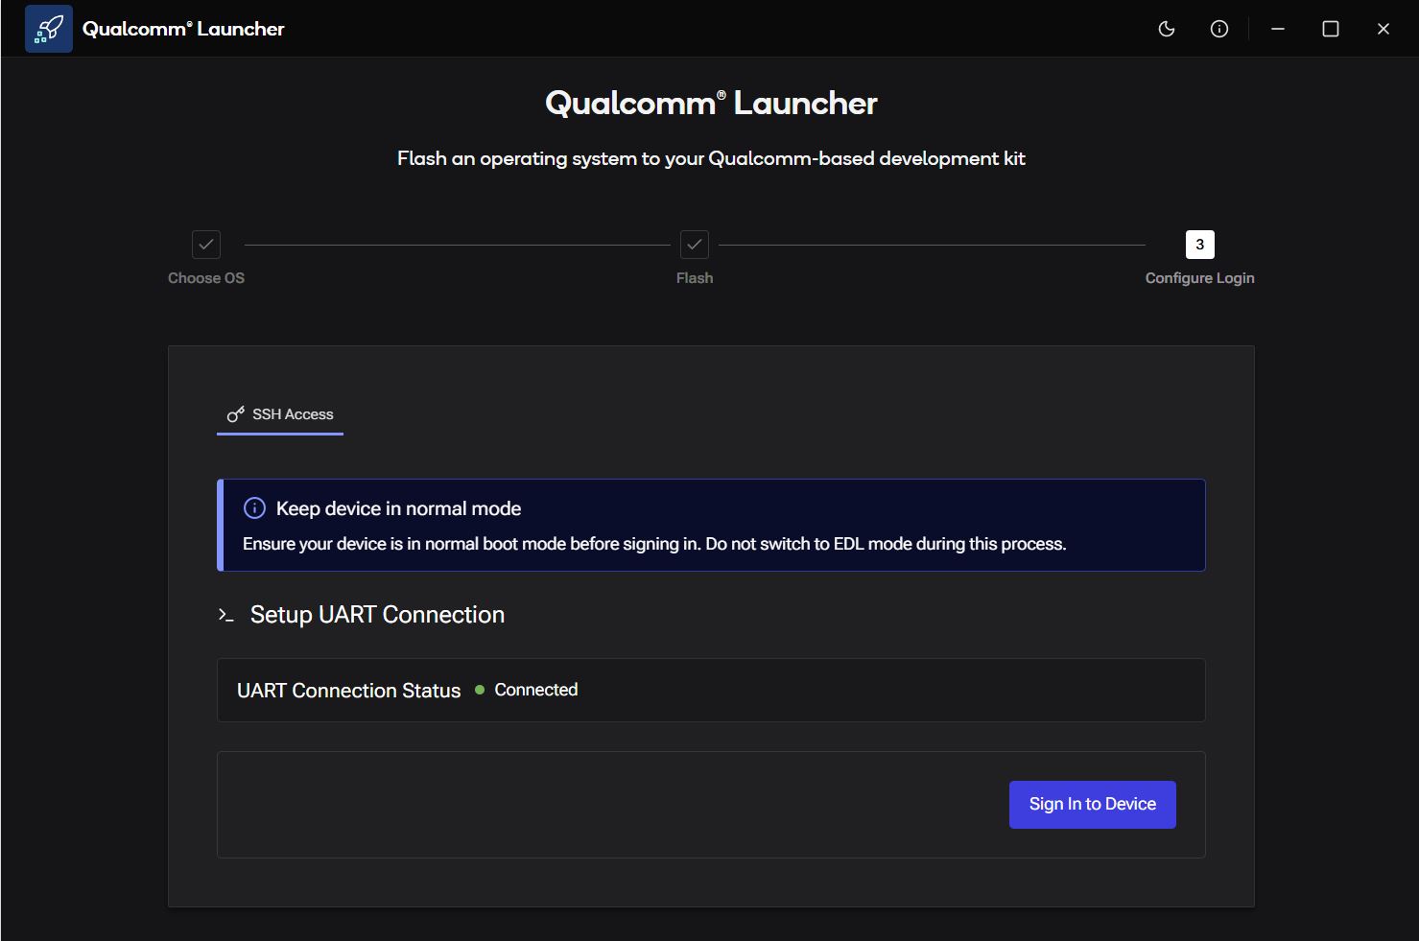Click the 'Flash' step label
The height and width of the screenshot is (941, 1419).
[695, 278]
